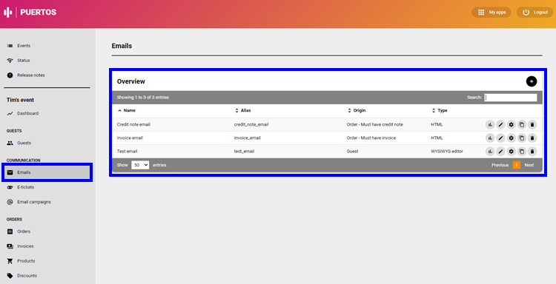This screenshot has height=284, width=556.
Task: Open Release notes in the sidebar
Action: tap(31, 75)
